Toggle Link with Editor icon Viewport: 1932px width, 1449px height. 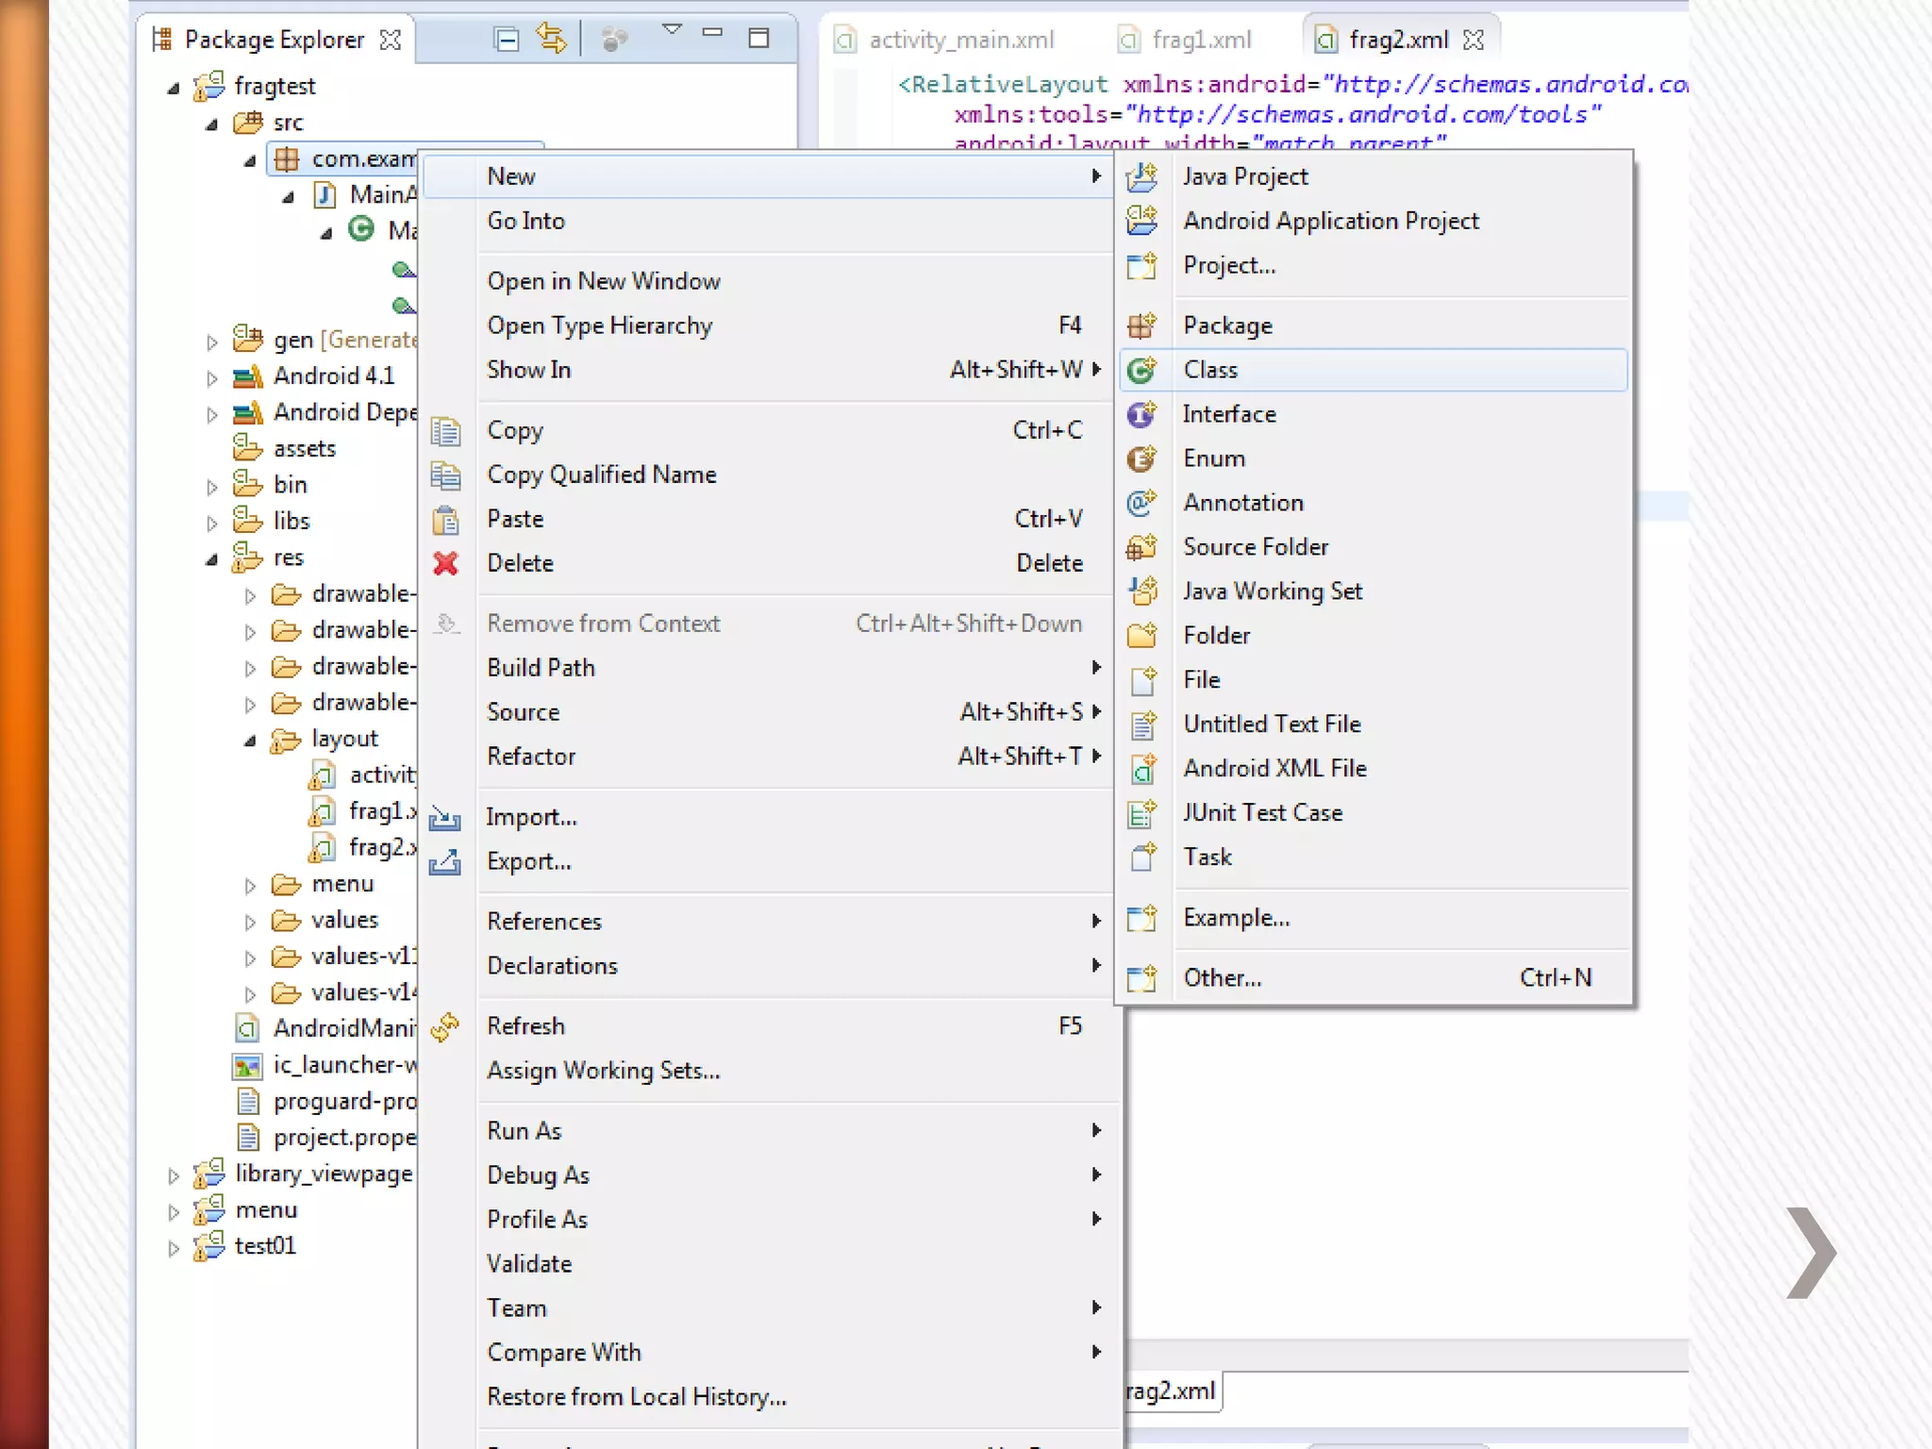pos(551,39)
